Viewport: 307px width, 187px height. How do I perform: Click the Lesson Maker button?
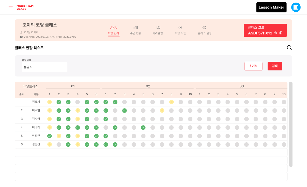pos(271,7)
